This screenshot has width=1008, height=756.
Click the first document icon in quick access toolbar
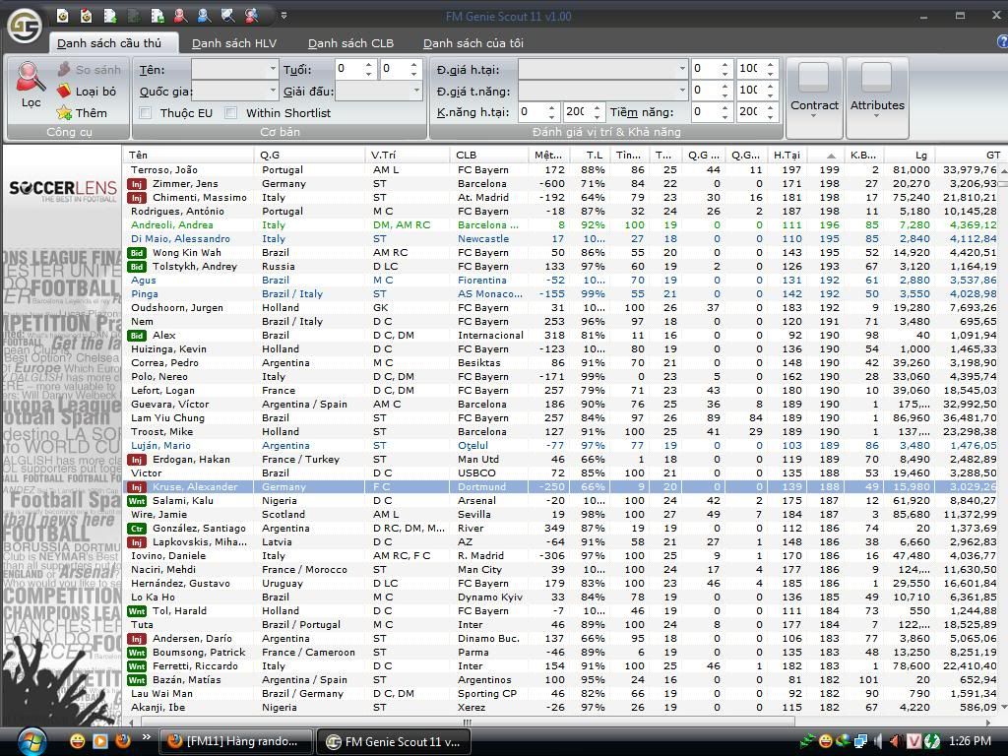pos(62,16)
